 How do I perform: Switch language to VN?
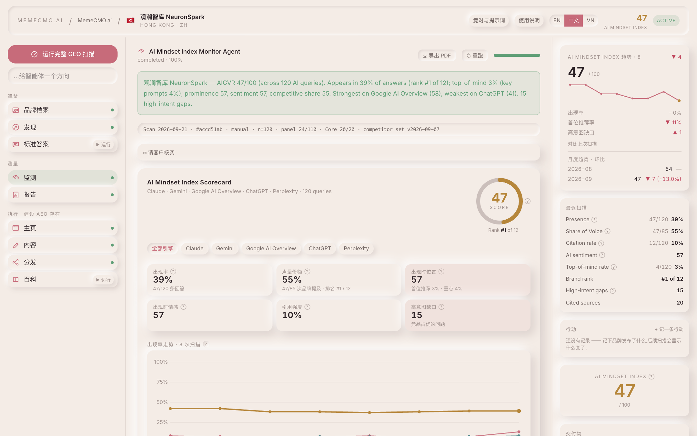click(x=591, y=20)
